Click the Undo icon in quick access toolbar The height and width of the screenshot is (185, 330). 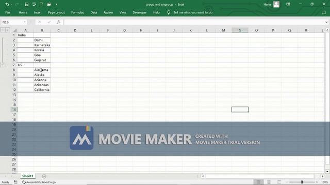(x=7, y=4)
